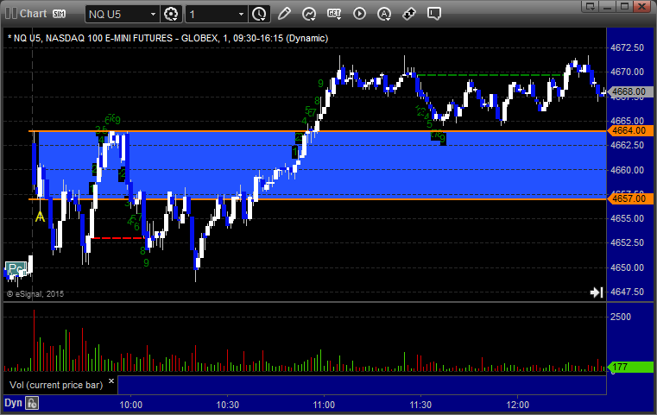The image size is (657, 415).
Task: Open the chart comment bubble icon
Action: pyautogui.click(x=434, y=14)
